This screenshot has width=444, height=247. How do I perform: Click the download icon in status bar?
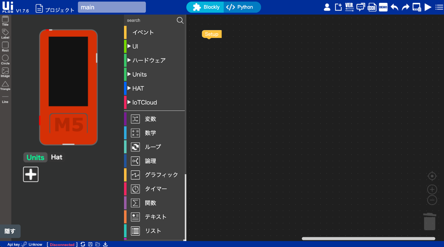[x=106, y=244]
